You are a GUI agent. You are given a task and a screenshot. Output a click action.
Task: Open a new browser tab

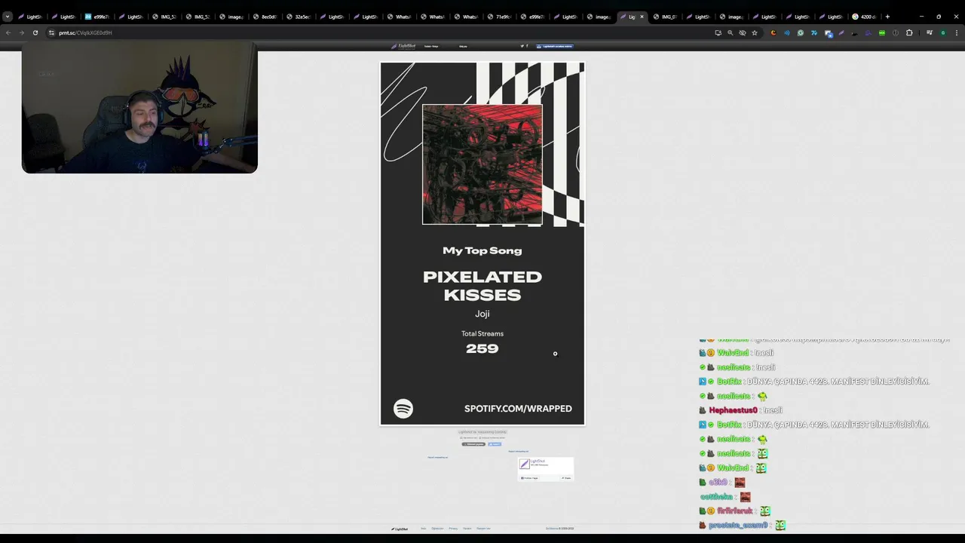click(x=887, y=17)
